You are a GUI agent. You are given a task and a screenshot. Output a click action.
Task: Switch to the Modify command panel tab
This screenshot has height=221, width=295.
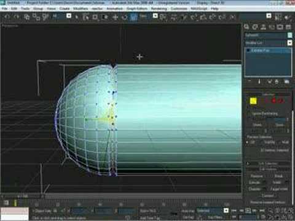pos(255,27)
